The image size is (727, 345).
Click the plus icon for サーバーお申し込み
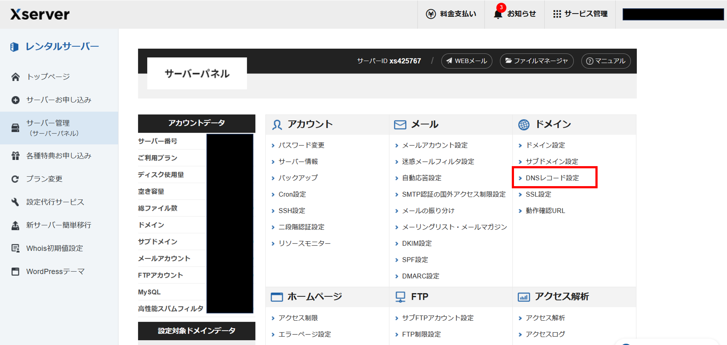(x=15, y=100)
